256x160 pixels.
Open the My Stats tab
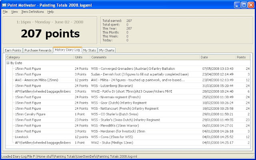tap(90, 50)
